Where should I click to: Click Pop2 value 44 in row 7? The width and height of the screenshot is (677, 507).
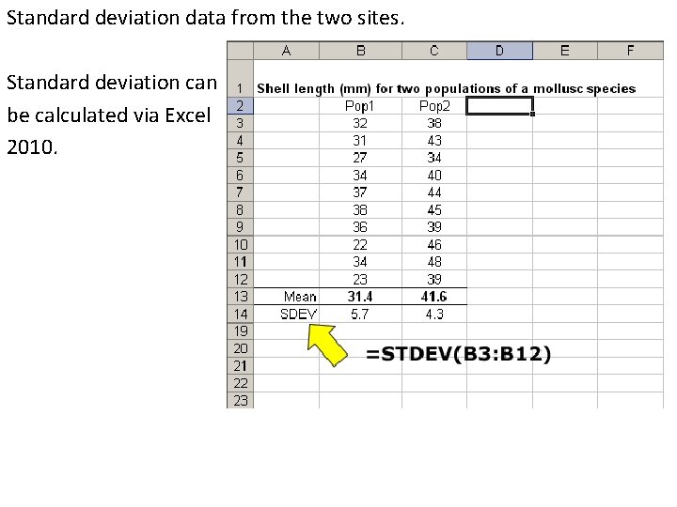tap(434, 192)
